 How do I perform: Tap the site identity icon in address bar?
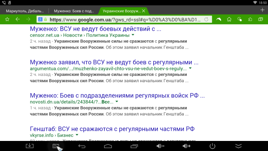tap(40, 19)
